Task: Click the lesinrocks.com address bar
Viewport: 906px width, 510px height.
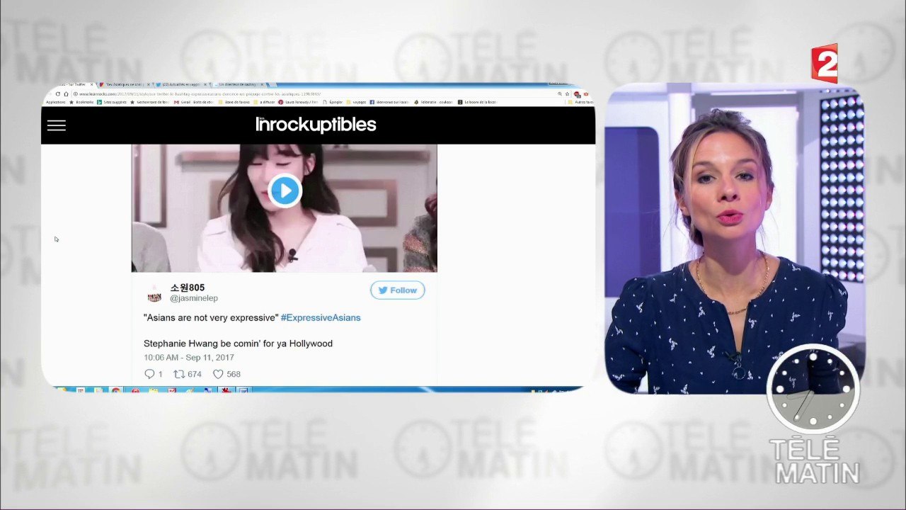Action: [311, 93]
